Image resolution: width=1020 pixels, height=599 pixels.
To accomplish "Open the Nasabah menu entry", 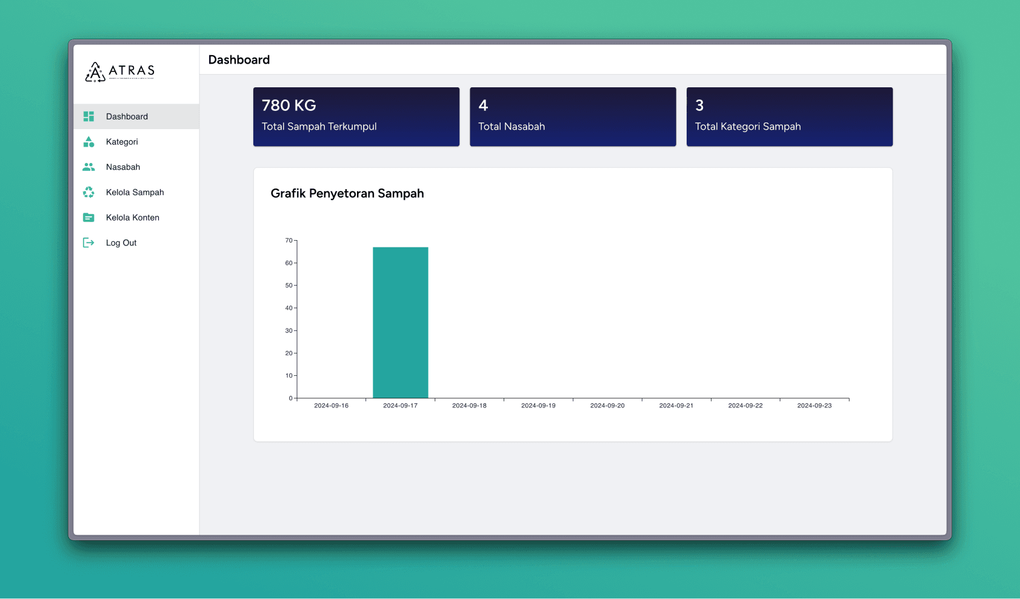I will (x=123, y=167).
